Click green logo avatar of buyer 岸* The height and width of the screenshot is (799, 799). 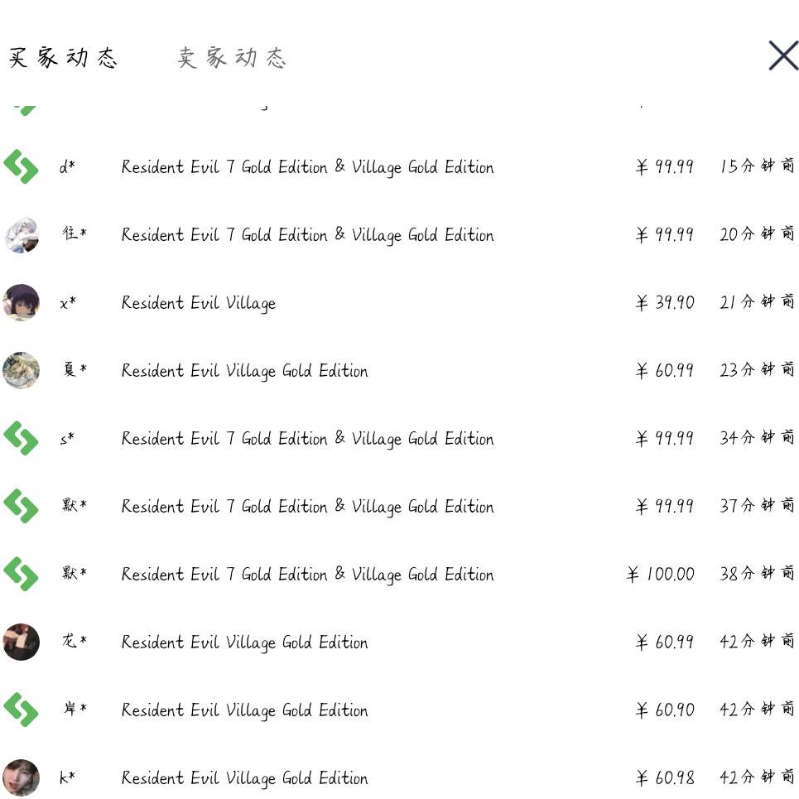pyautogui.click(x=21, y=710)
